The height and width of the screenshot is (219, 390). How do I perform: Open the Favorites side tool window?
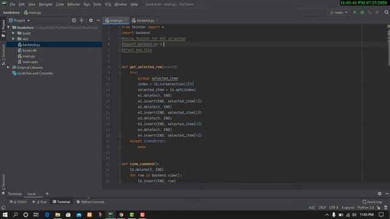click(x=3, y=184)
